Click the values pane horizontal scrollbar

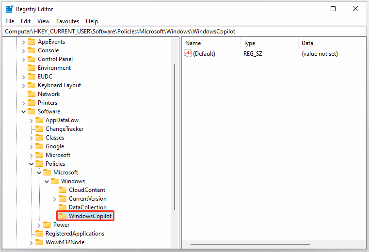pyautogui.click(x=250, y=244)
